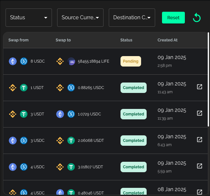Click BNB chain icon beside LIFE amount
Image resolution: width=210 pixels, height=196 pixels.
60,61
